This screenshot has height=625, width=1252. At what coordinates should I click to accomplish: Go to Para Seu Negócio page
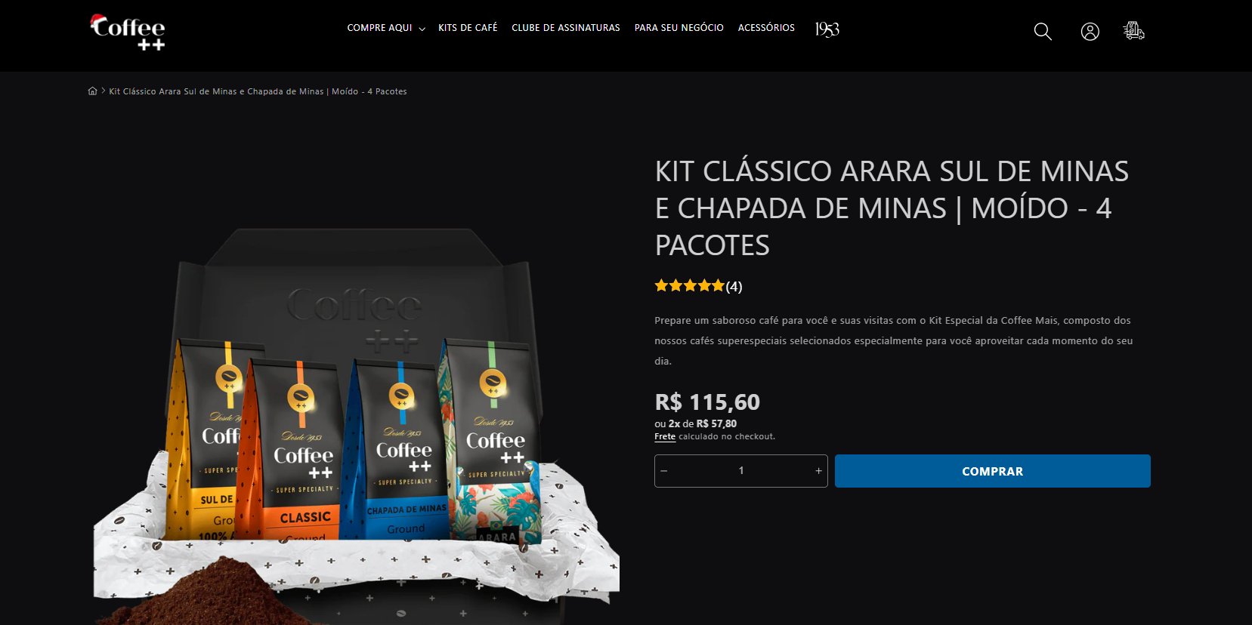coord(679,28)
